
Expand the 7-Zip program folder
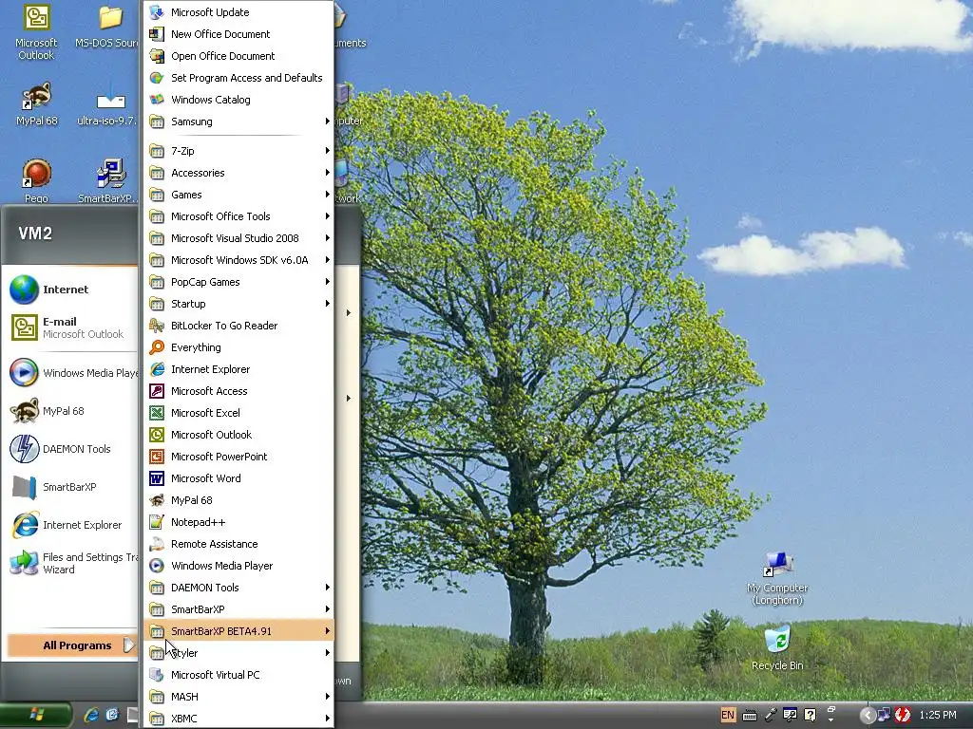point(238,151)
